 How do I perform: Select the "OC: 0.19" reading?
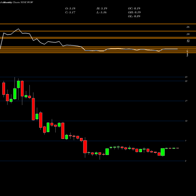pyautogui.click(x=134, y=8)
